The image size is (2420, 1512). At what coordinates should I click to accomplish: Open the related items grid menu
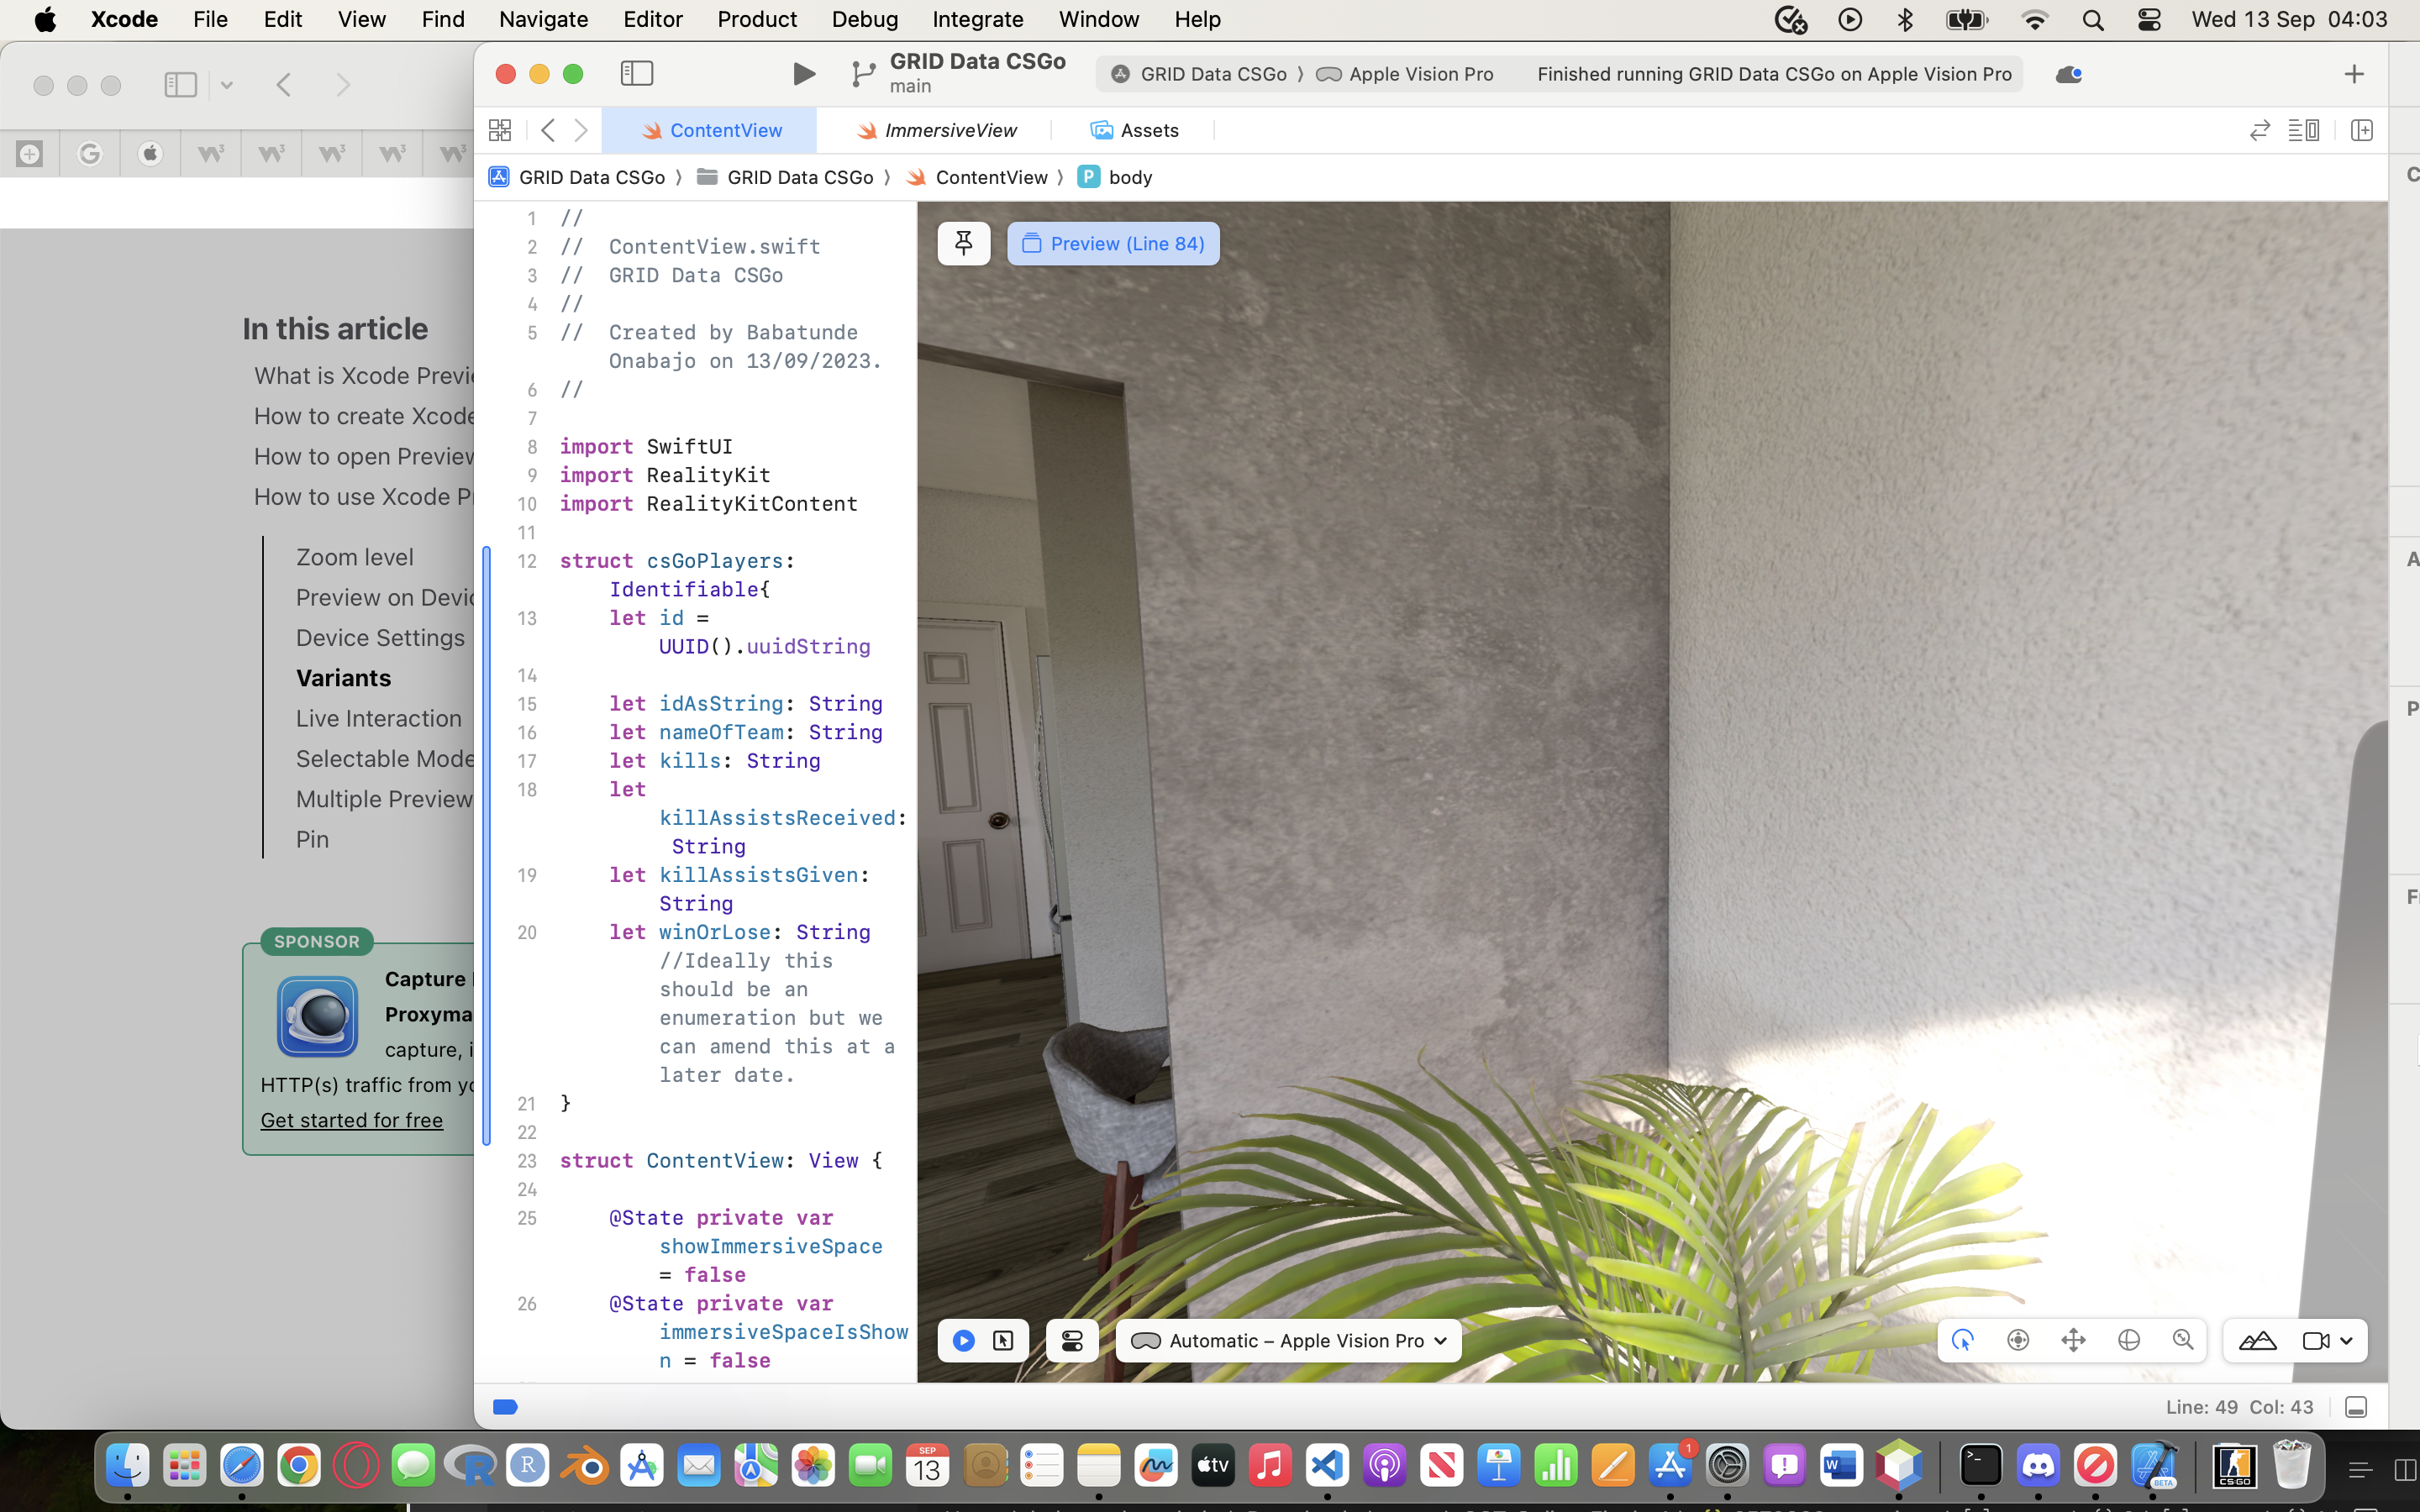point(500,130)
